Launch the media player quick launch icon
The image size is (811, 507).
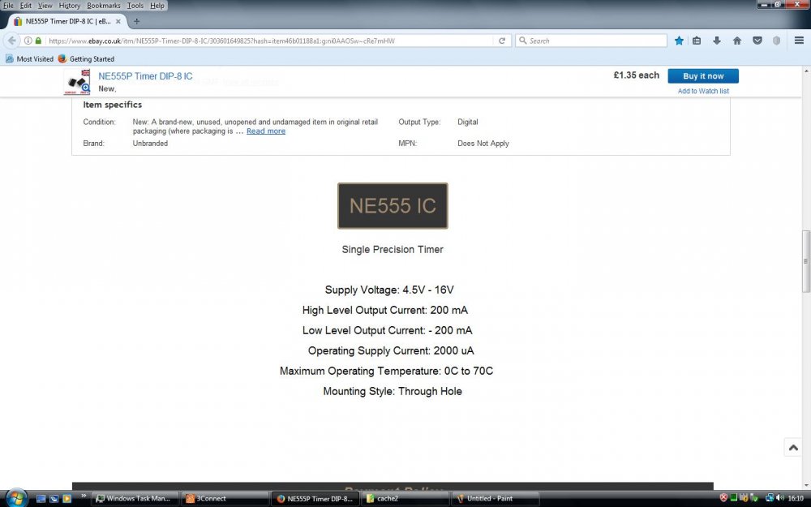(67, 499)
